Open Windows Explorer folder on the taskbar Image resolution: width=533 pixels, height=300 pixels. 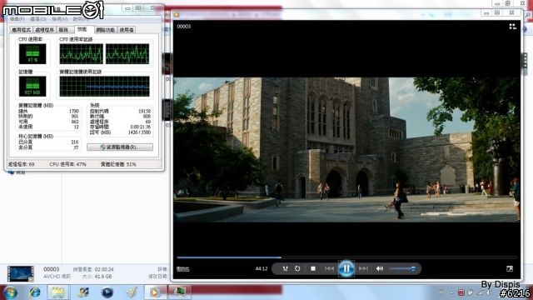click(57, 292)
